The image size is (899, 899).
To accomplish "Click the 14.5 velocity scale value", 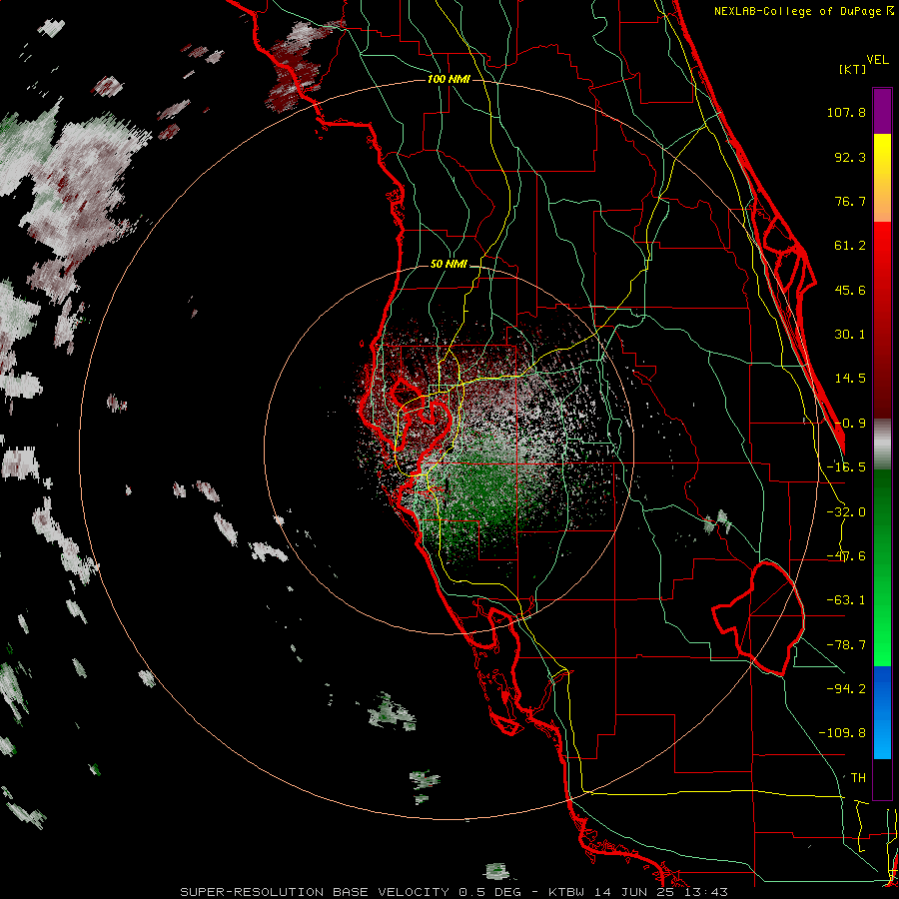I will [x=850, y=379].
